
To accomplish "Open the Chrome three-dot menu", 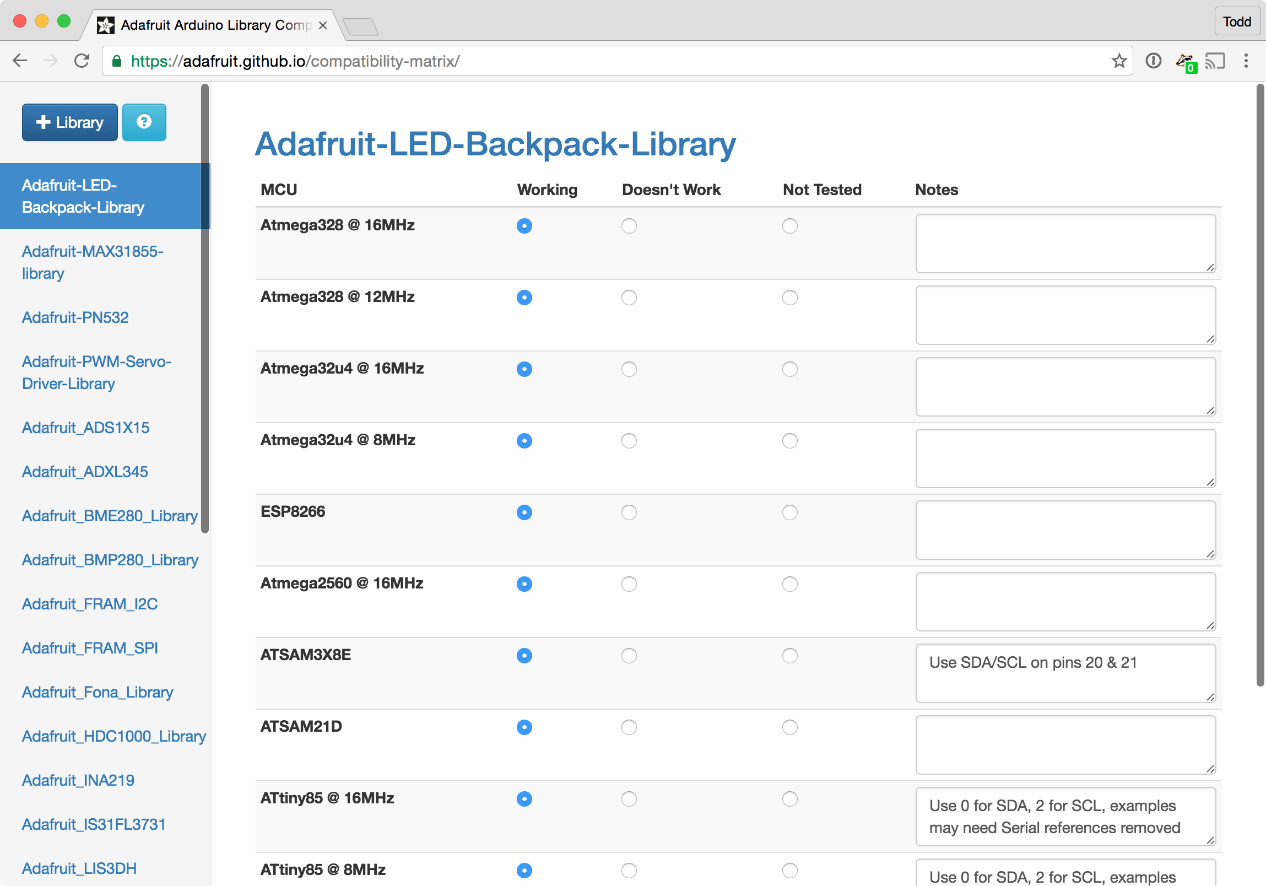I will (1246, 61).
